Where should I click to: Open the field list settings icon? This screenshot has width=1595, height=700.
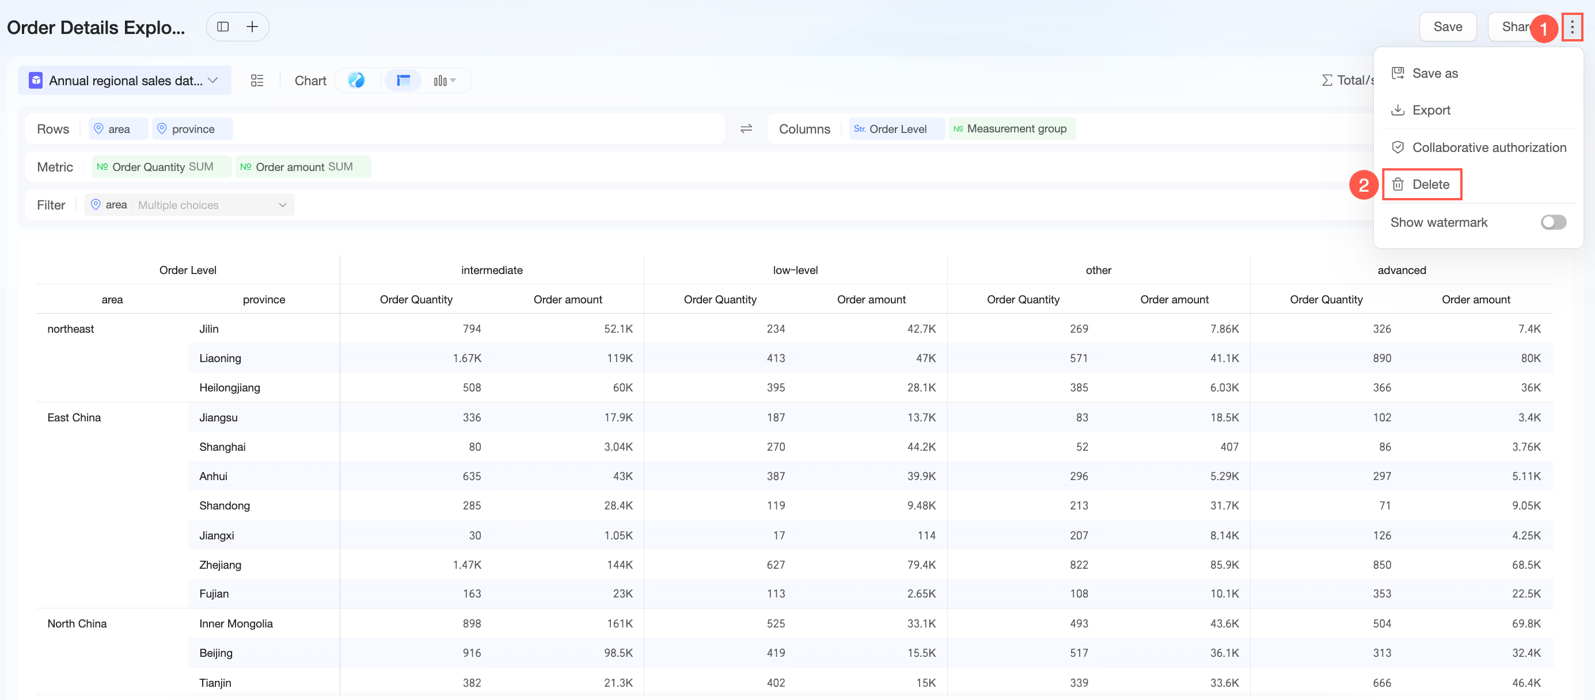pyautogui.click(x=257, y=81)
